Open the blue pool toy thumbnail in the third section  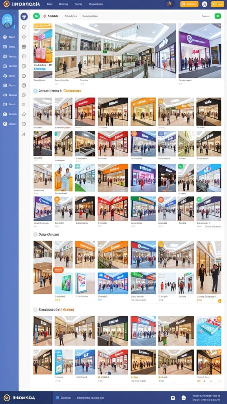click(209, 331)
